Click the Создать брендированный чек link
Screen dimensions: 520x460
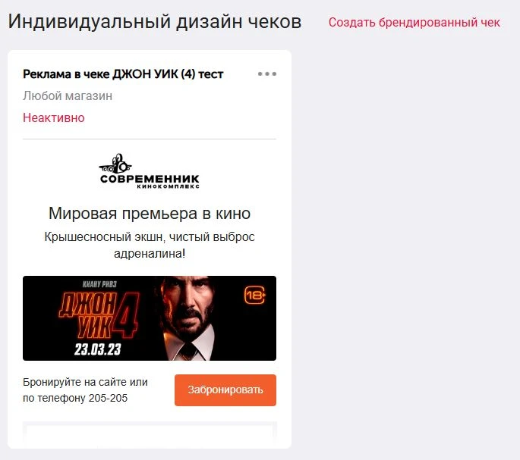pos(414,23)
